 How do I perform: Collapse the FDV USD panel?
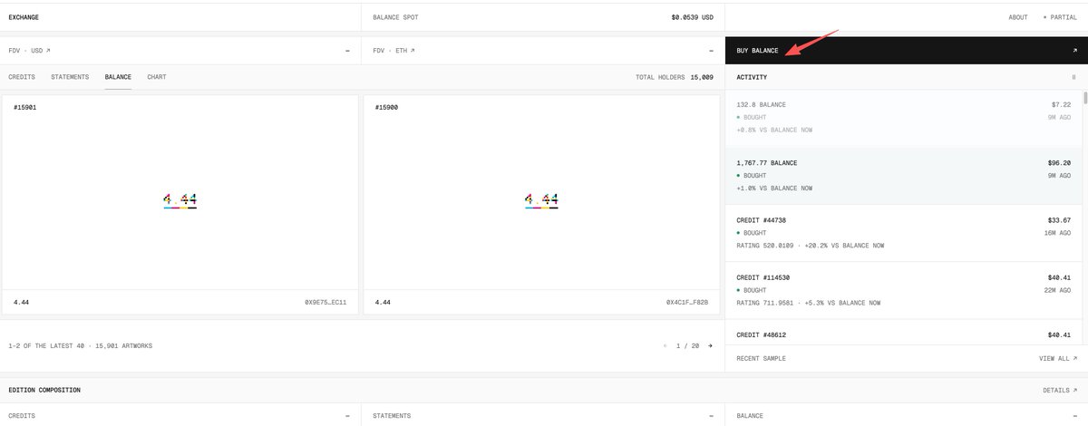click(347, 51)
